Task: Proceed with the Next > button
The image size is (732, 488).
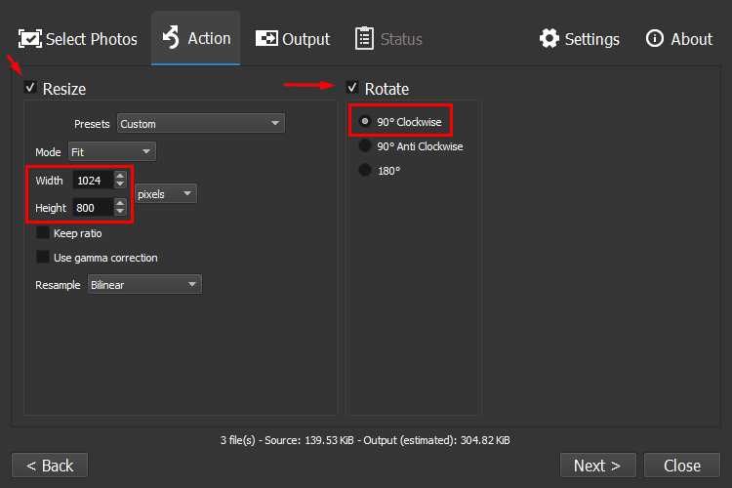Action: (598, 466)
